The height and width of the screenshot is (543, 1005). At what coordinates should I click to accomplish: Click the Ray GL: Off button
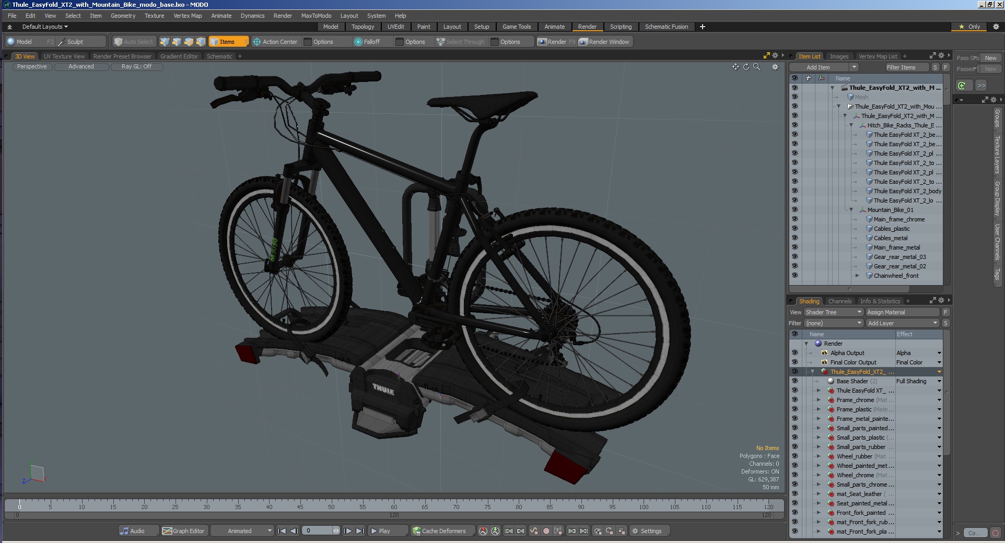point(136,67)
